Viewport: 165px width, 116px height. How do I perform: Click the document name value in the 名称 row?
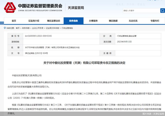[52, 47]
